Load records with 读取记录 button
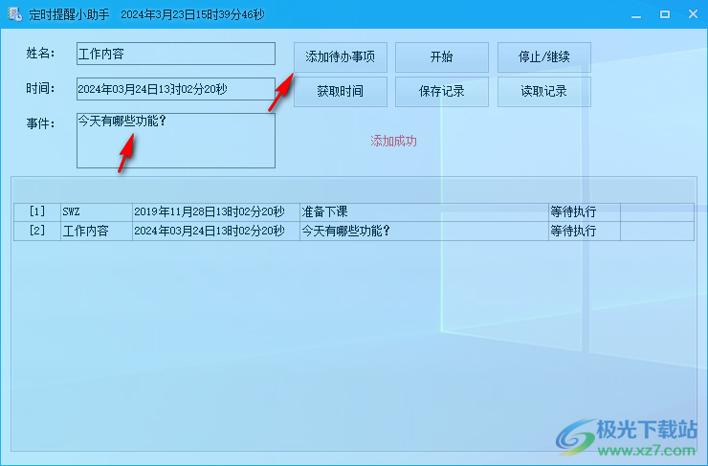This screenshot has height=466, width=708. coord(544,92)
